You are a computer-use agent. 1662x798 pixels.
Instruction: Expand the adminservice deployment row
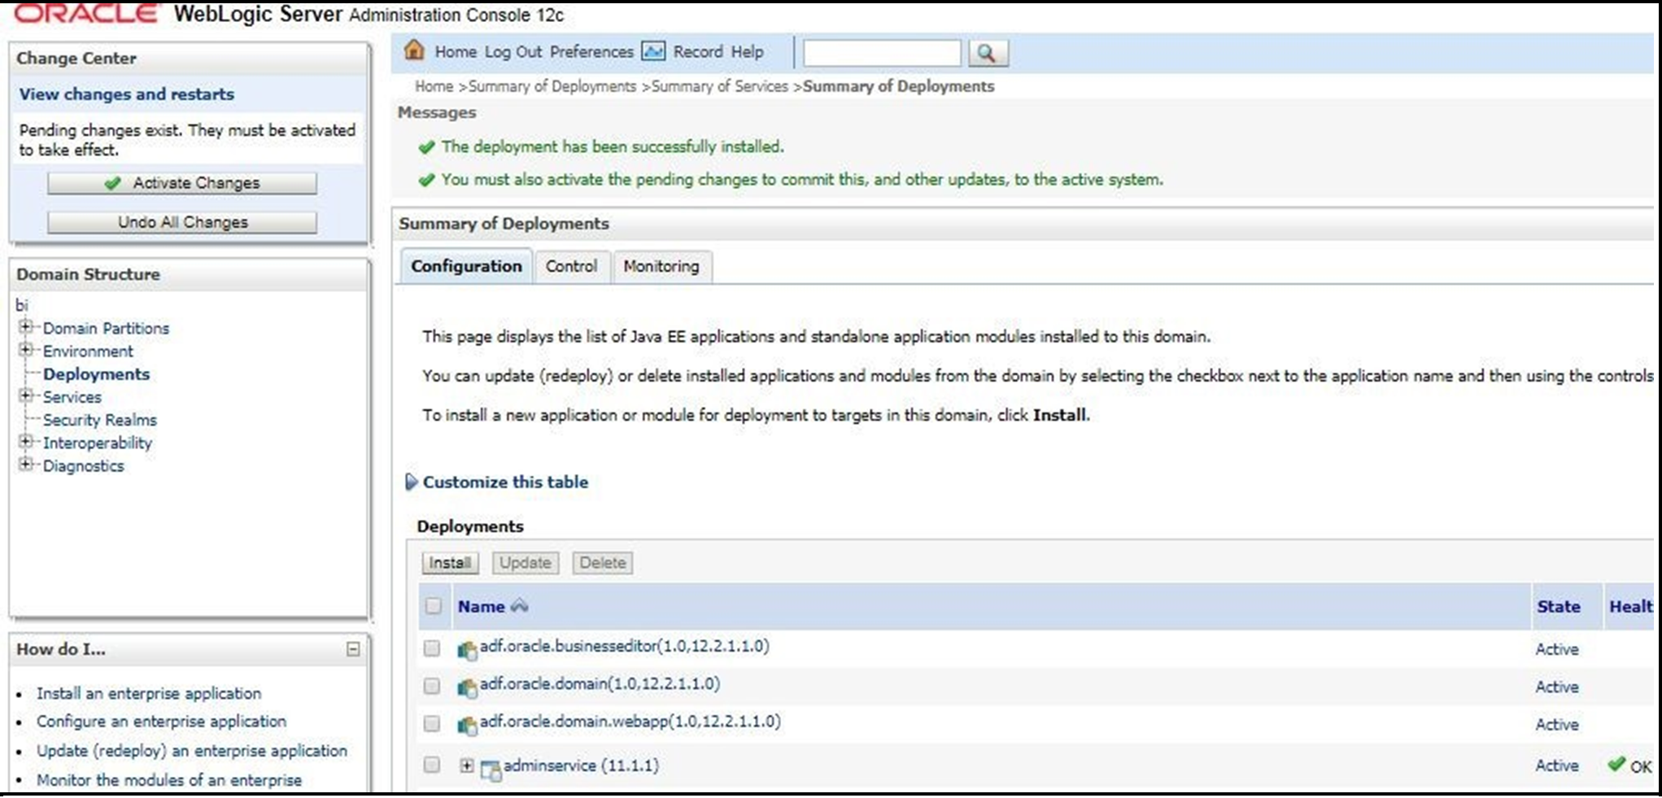pos(466,765)
